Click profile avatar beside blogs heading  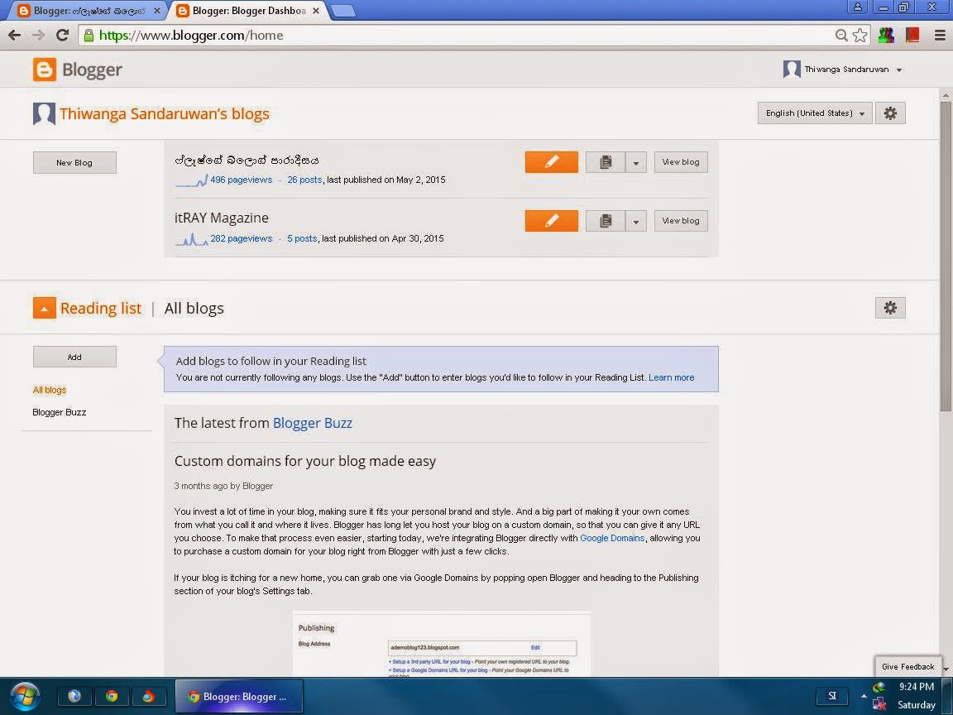click(x=44, y=113)
